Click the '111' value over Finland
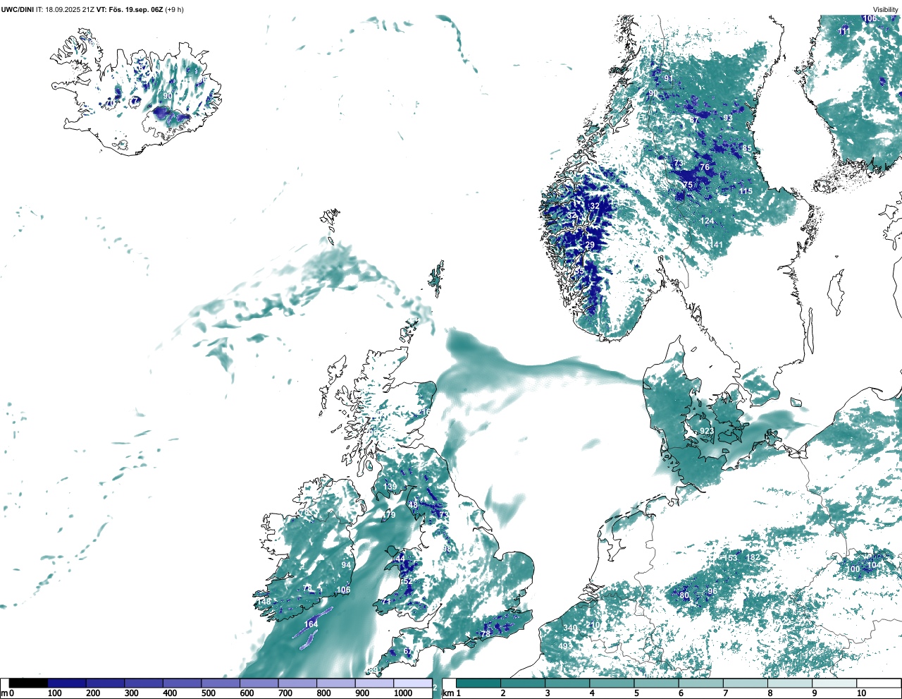This screenshot has width=902, height=699. (844, 32)
